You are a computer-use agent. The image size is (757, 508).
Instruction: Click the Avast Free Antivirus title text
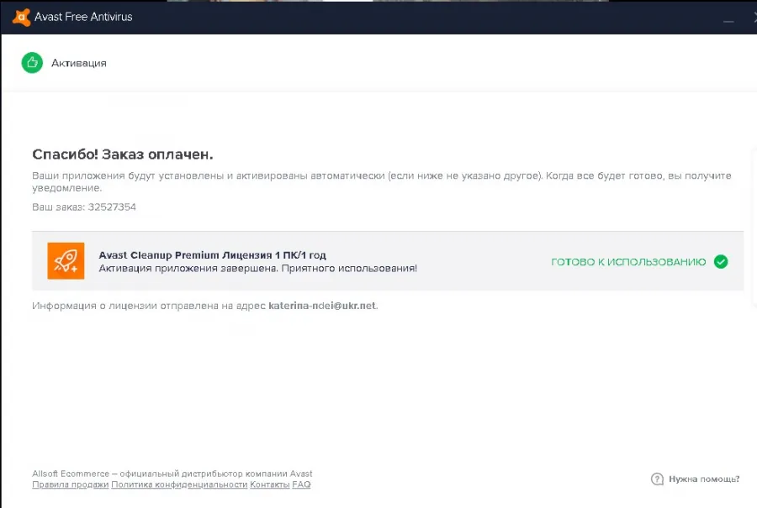(83, 17)
